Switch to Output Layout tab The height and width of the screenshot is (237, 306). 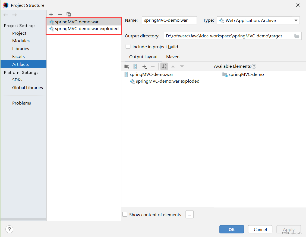click(143, 57)
